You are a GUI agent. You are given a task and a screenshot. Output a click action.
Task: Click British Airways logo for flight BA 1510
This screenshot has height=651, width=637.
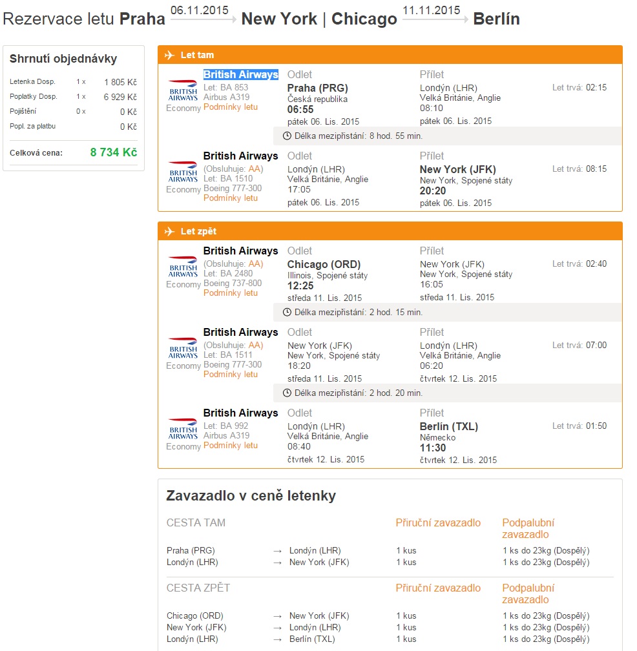pos(183,172)
